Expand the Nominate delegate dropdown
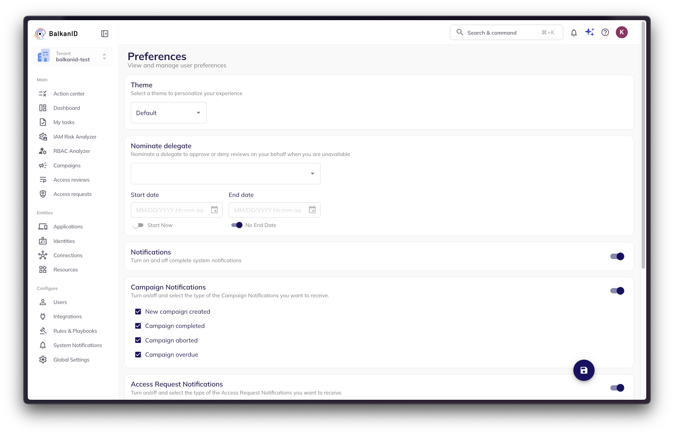The image size is (674, 435). (x=225, y=174)
